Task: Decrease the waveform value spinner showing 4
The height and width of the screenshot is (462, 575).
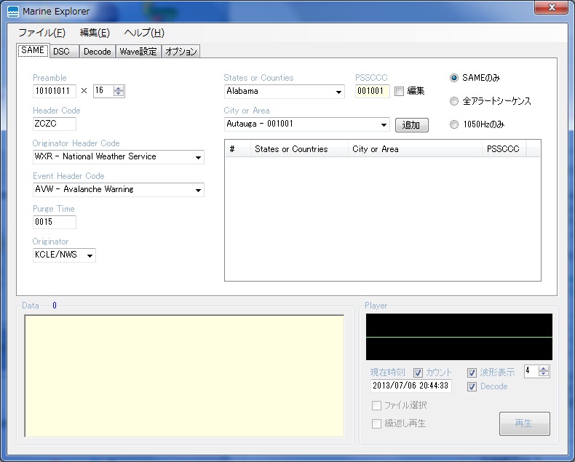Action: click(x=544, y=374)
